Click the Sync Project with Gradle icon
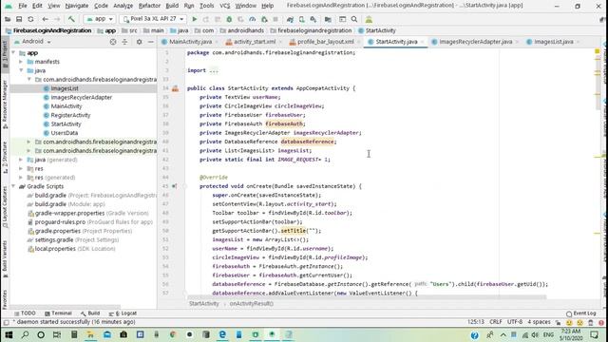This screenshot has height=342, width=608. coord(290,19)
